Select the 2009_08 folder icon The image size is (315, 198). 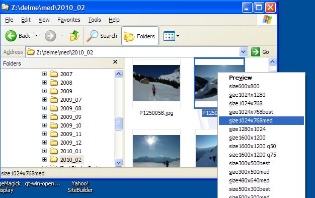pyautogui.click(x=54, y=108)
